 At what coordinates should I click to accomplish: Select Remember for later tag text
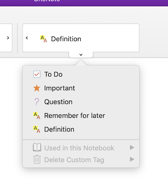(74, 116)
